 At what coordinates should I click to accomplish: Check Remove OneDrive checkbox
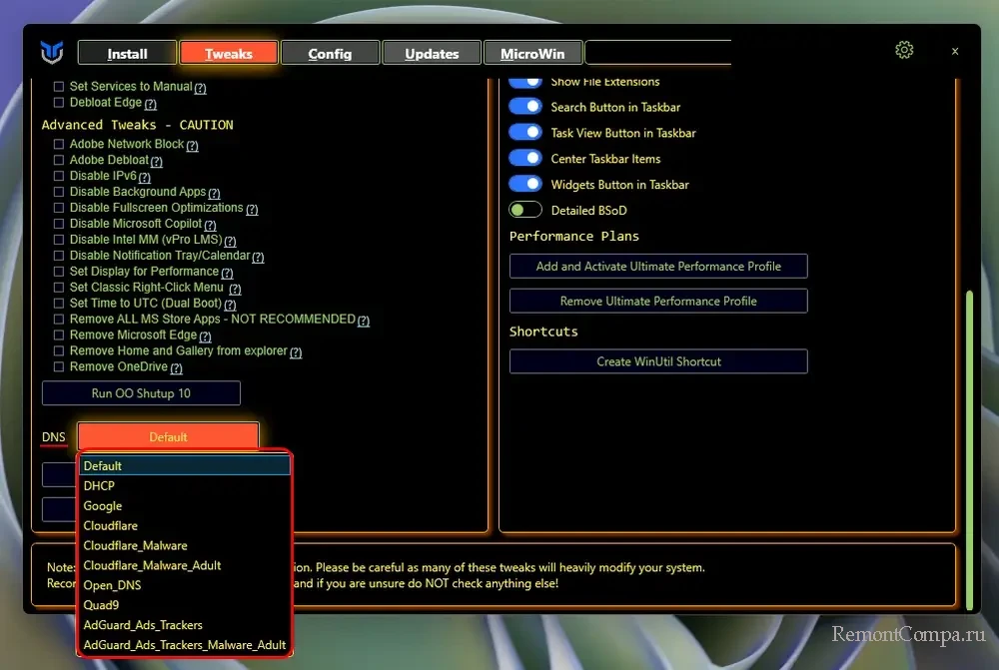click(59, 366)
